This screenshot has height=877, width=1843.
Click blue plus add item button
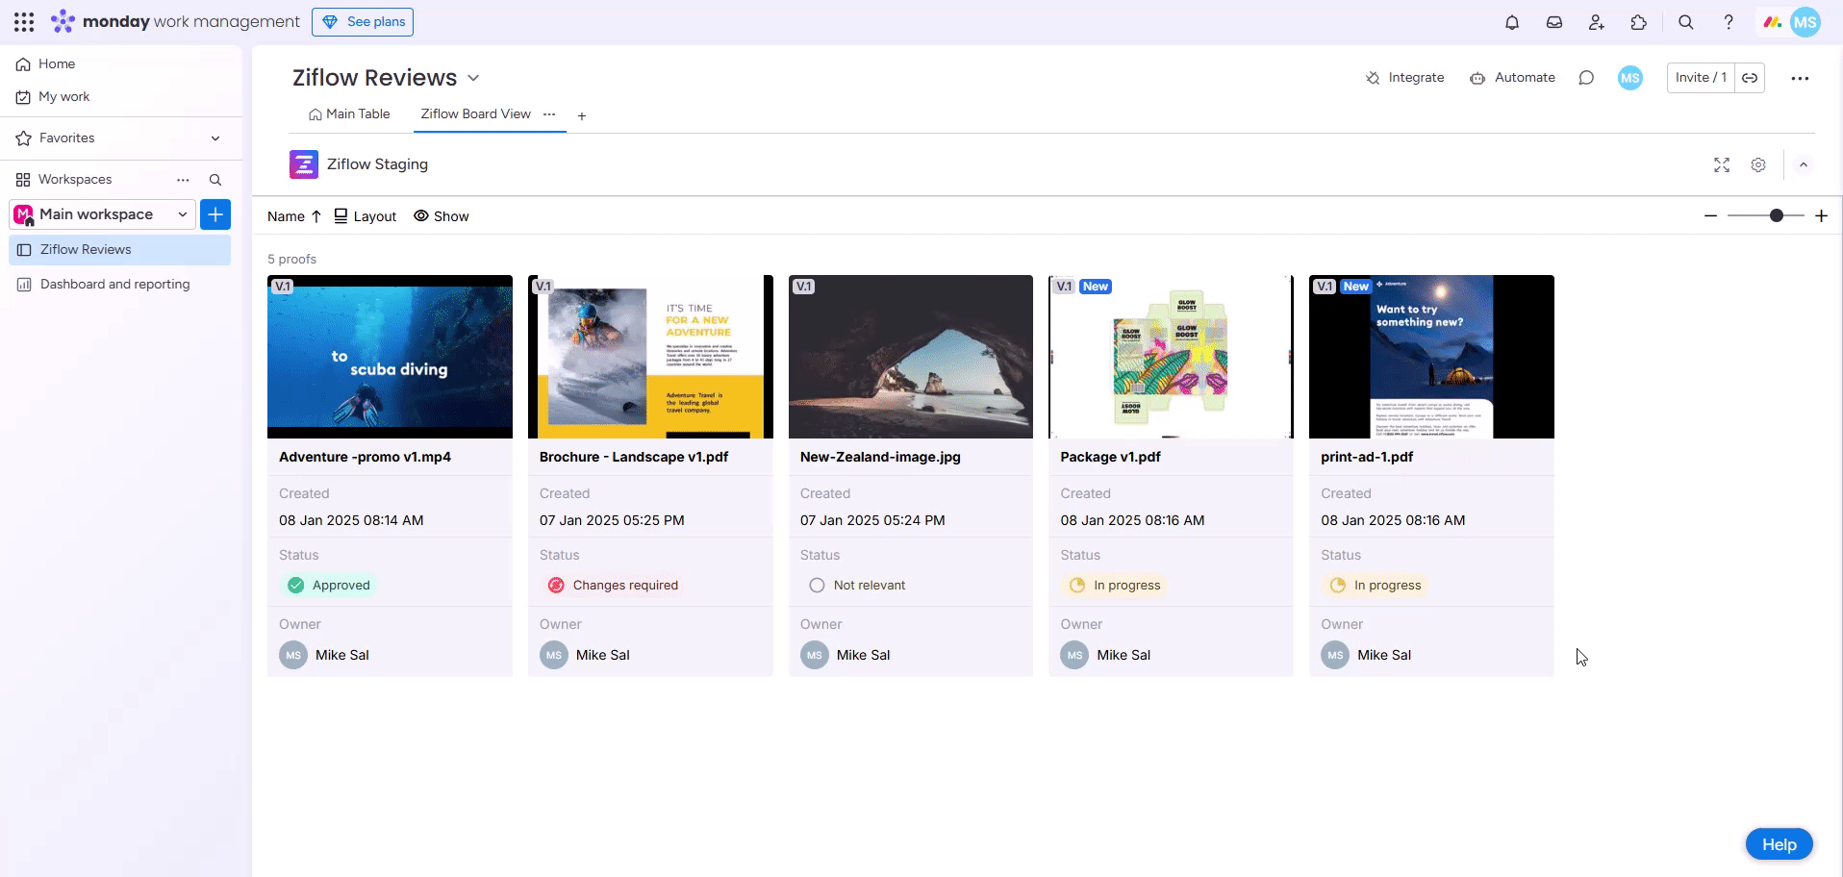[x=215, y=214]
